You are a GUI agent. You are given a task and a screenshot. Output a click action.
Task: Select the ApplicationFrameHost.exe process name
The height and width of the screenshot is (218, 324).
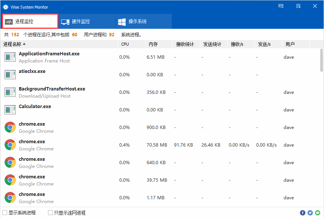click(49, 54)
